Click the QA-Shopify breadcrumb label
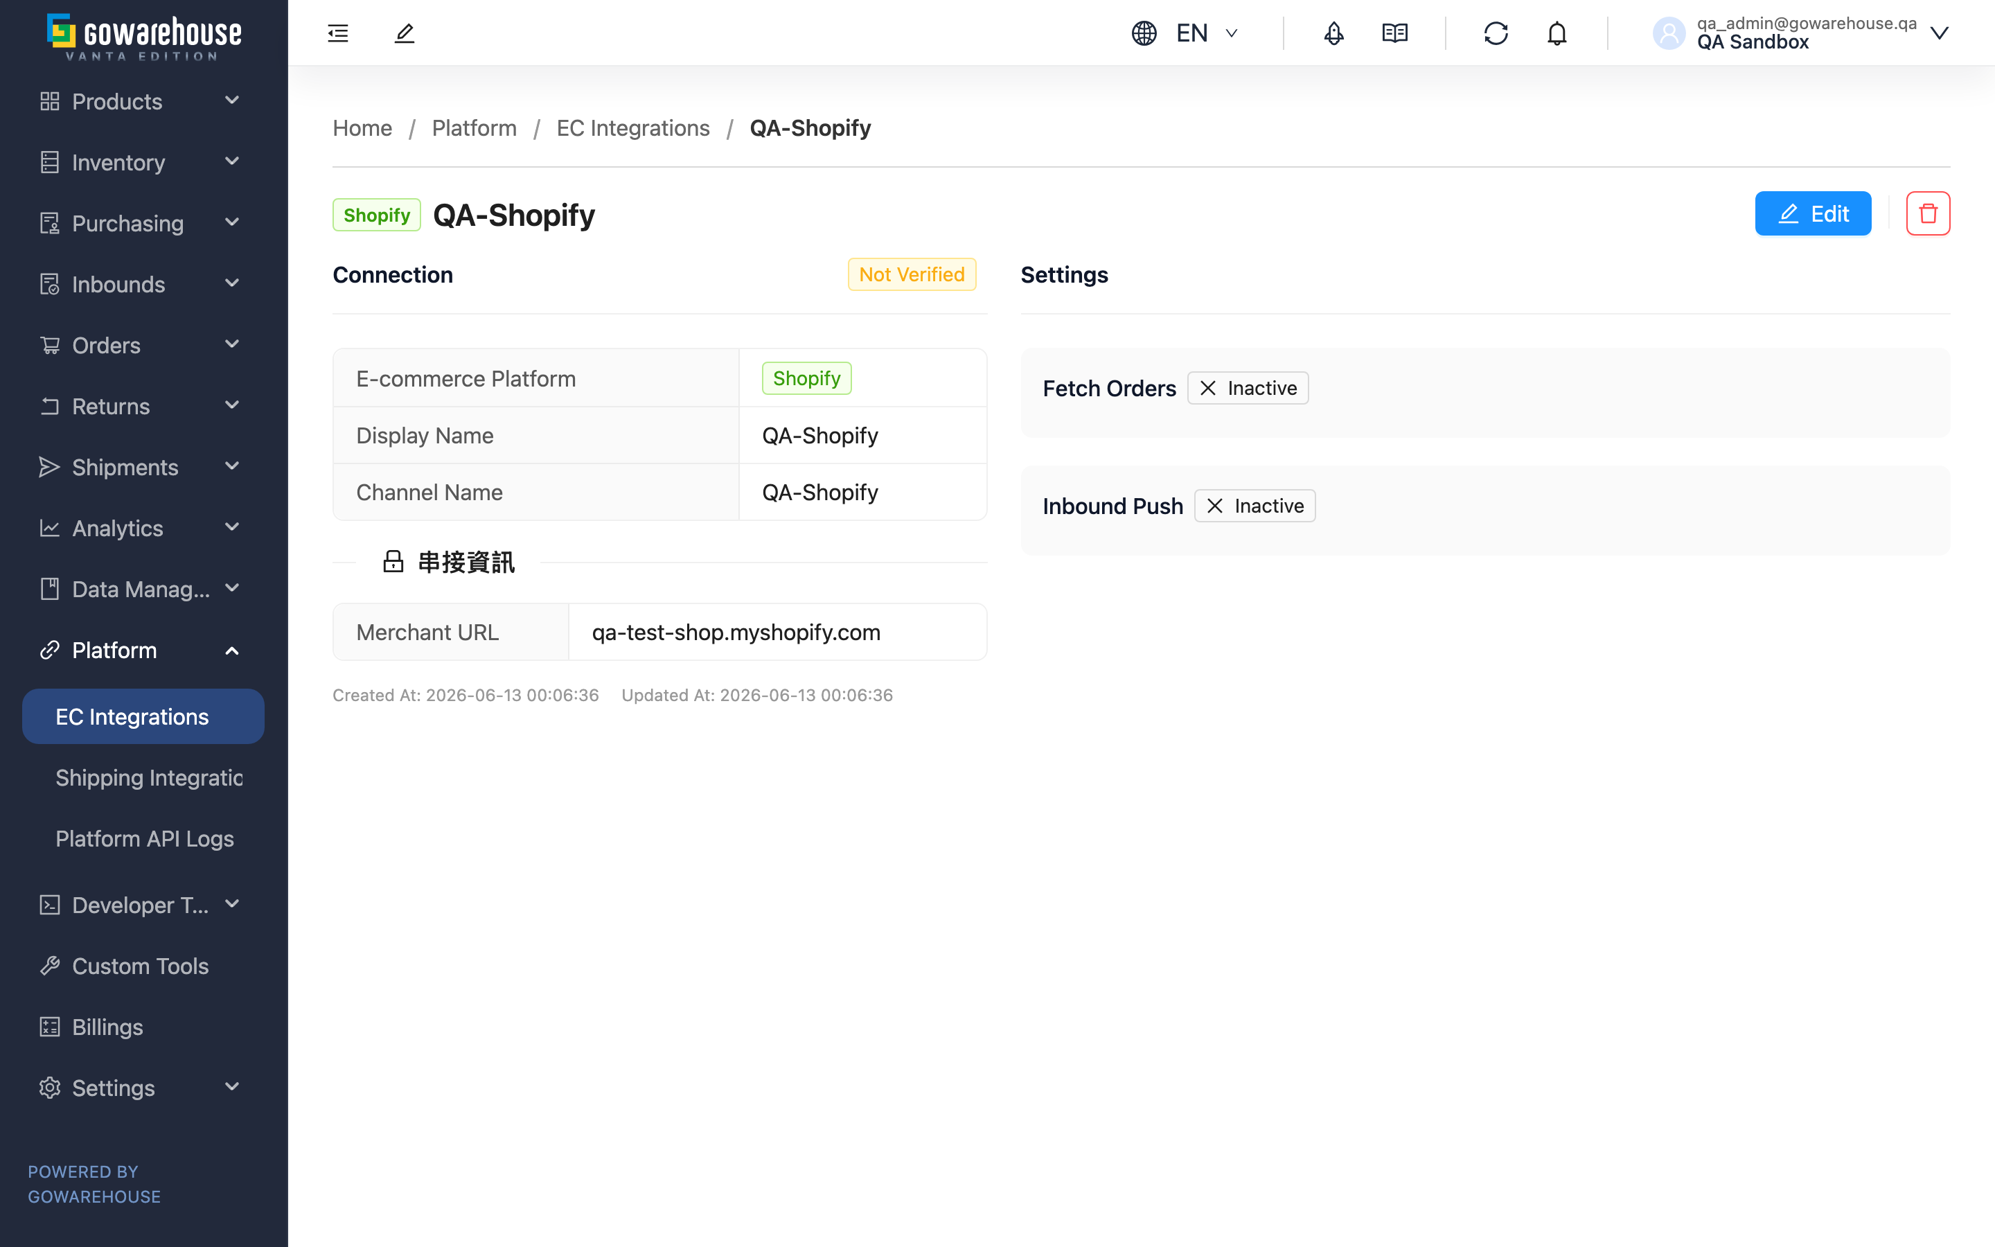This screenshot has height=1247, width=1995. (x=810, y=128)
